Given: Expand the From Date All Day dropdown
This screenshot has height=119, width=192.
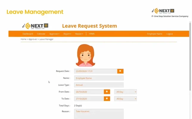Looking at the screenshot, I should [126, 92].
